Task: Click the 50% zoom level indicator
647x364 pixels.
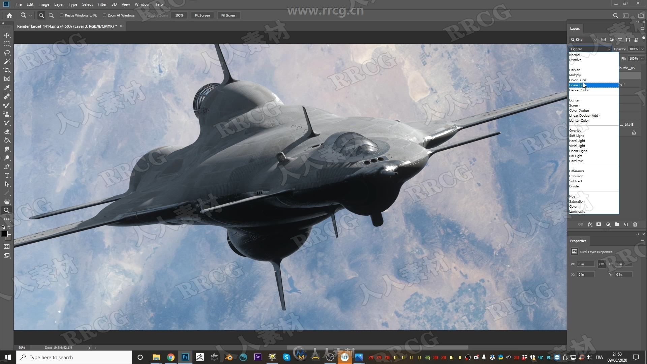Action: point(22,347)
